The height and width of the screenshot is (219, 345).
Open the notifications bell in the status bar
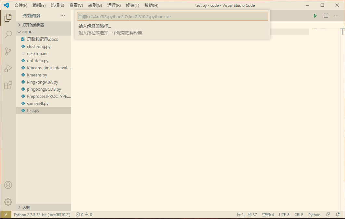(337, 214)
